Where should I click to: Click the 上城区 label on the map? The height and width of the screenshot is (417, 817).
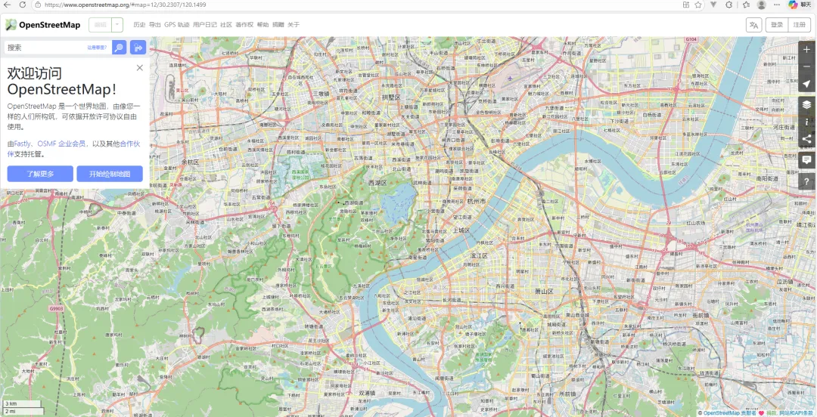tap(461, 230)
